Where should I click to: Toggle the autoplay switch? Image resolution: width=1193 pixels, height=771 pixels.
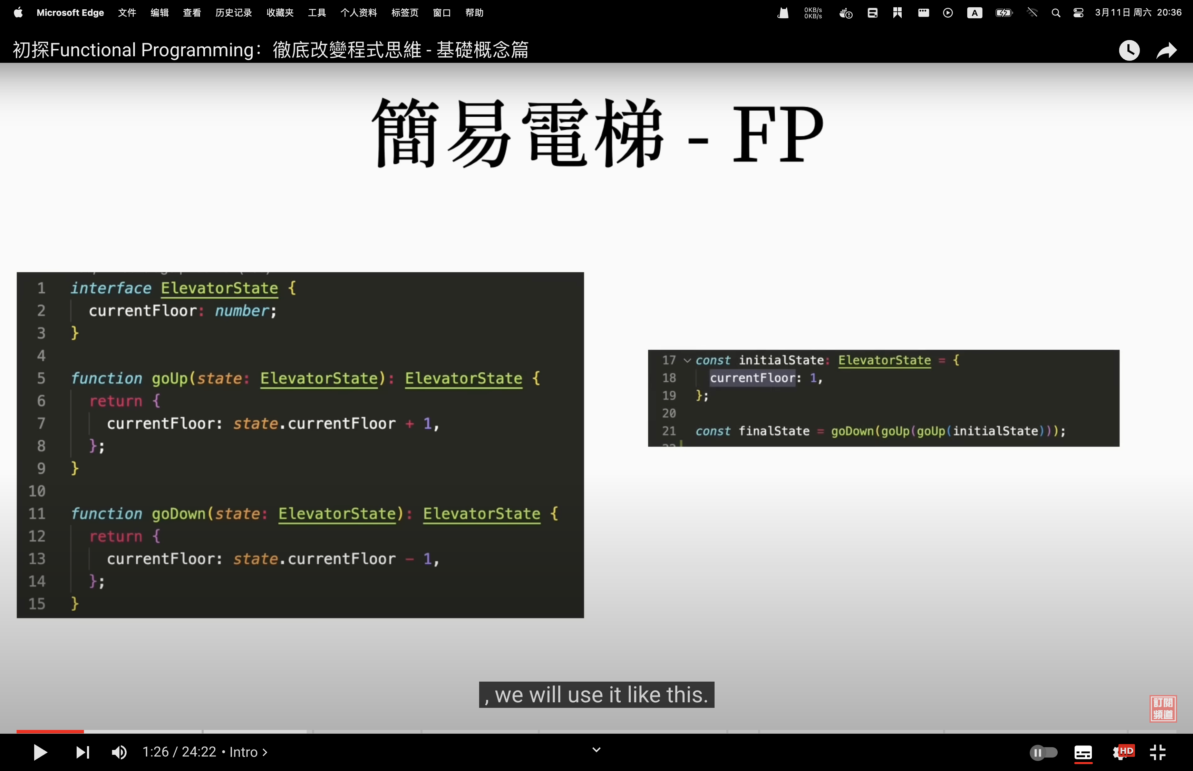tap(1043, 752)
